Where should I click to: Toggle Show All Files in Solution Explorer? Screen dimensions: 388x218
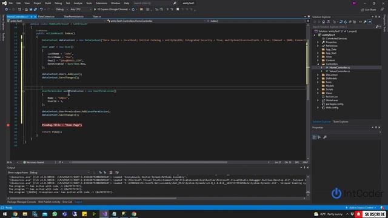[x=354, y=22]
